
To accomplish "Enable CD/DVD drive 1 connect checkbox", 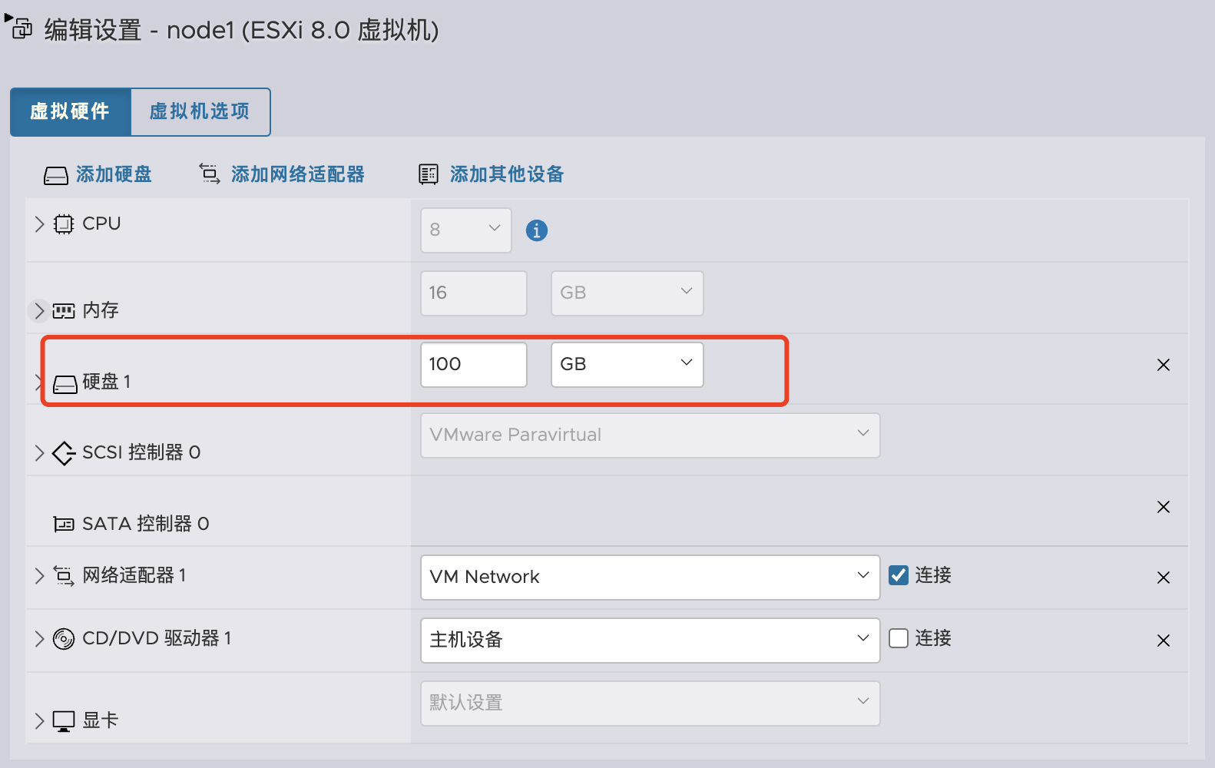I will (x=898, y=638).
